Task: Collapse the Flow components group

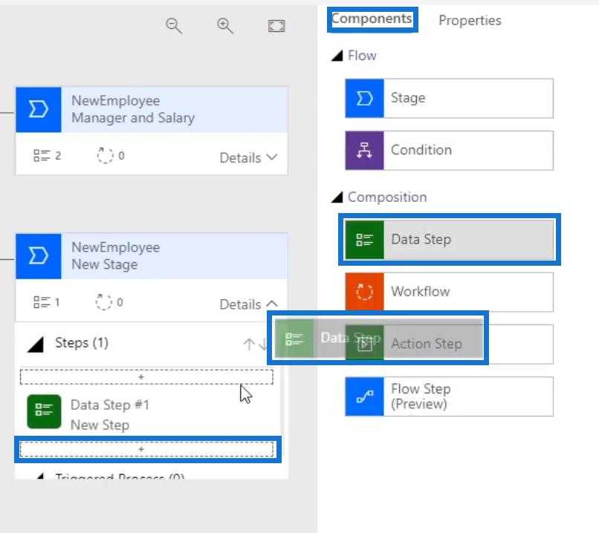Action: [x=337, y=56]
